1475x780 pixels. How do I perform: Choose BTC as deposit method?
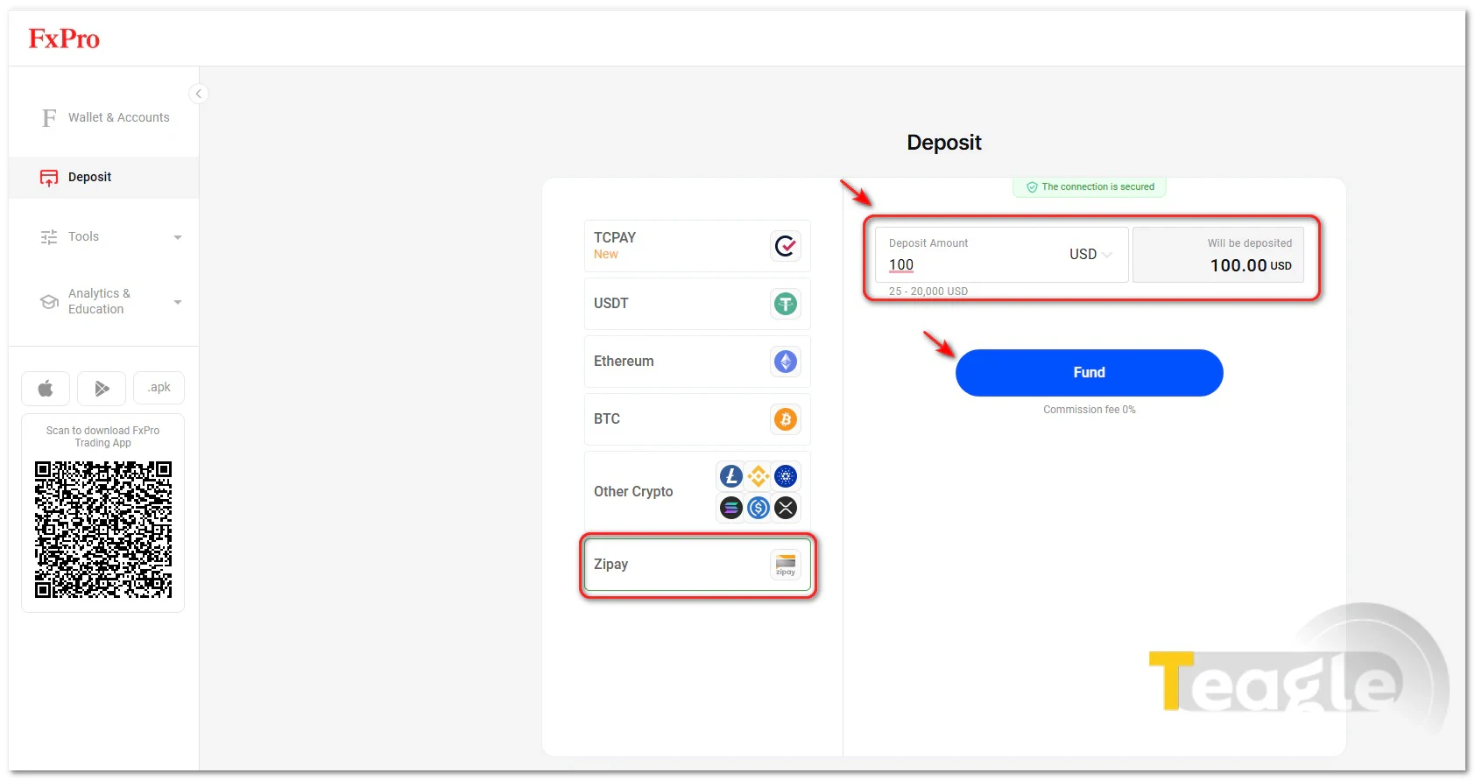[697, 419]
